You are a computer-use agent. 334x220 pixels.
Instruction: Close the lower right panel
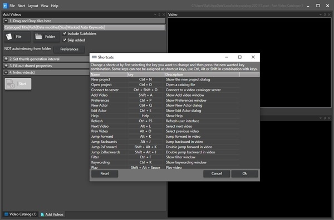pyautogui.click(x=329, y=118)
